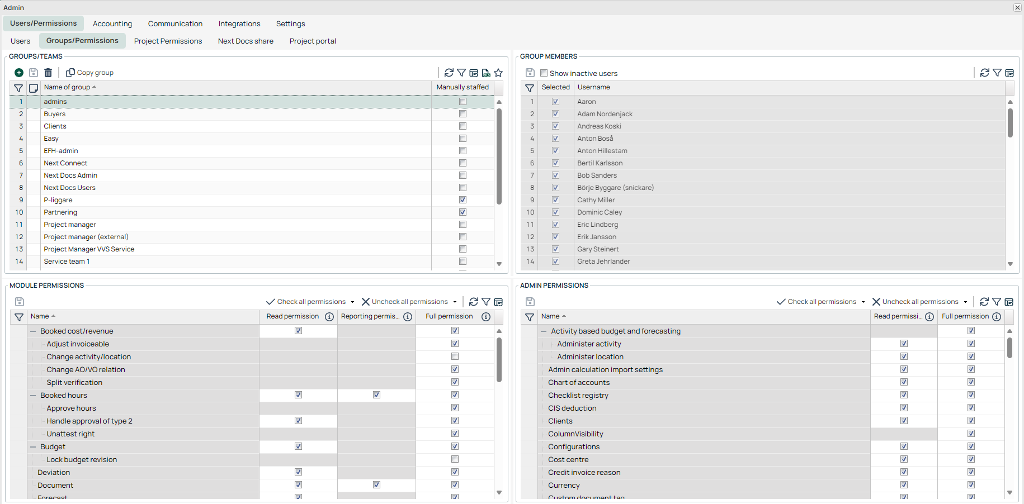Save module permissions with the save icon
This screenshot has width=1024, height=504.
[20, 302]
